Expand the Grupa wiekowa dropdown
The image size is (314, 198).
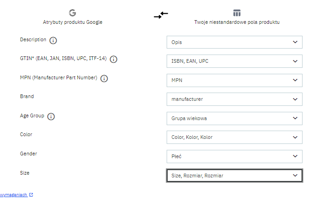[x=234, y=118]
